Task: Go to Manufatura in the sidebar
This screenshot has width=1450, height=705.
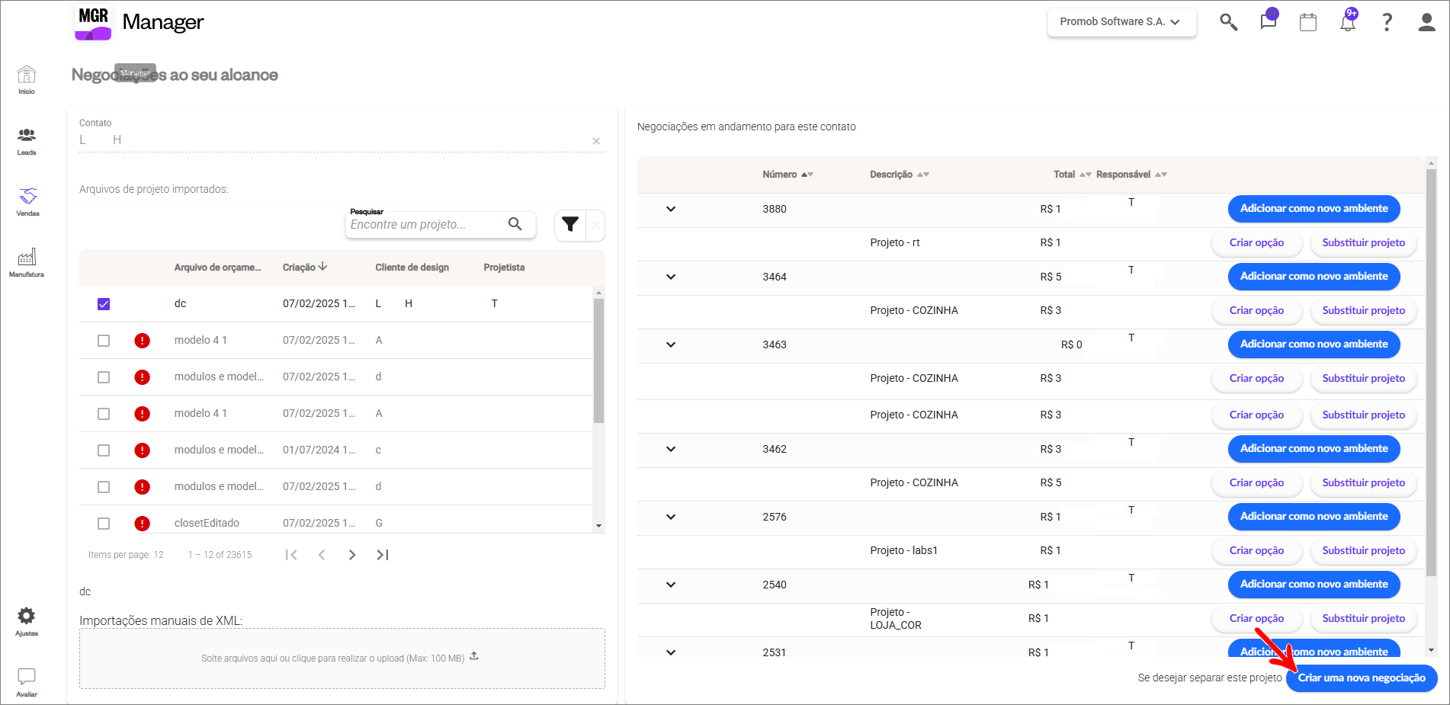Action: tap(27, 263)
